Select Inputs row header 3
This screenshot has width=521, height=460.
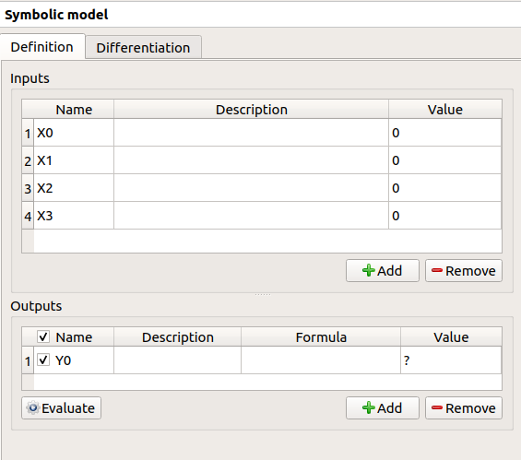click(28, 188)
